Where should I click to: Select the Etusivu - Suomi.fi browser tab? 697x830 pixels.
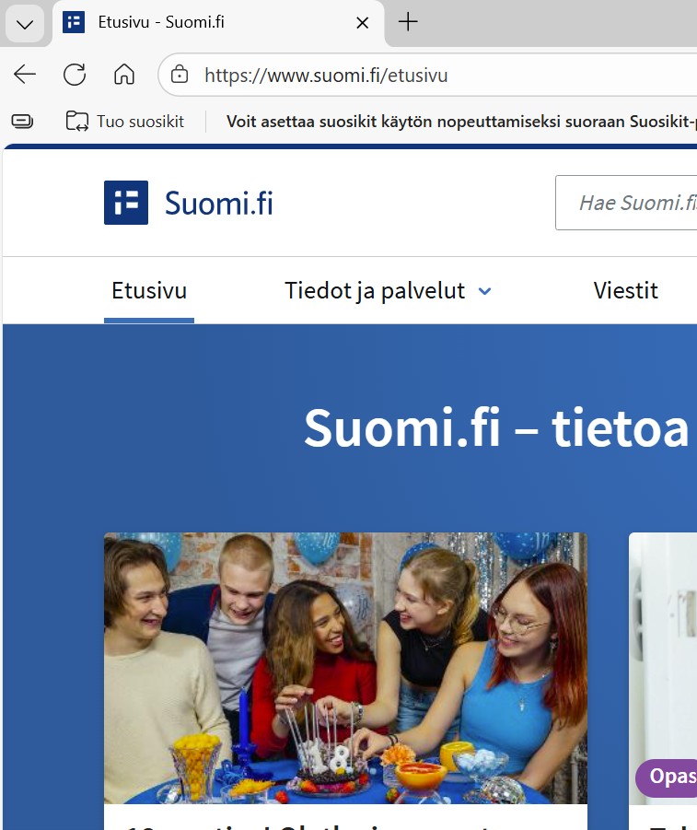pyautogui.click(x=218, y=23)
